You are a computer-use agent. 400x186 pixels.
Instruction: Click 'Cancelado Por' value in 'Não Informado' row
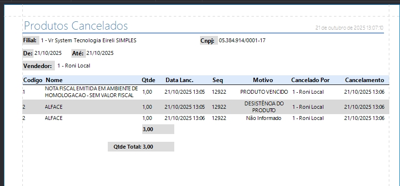[308, 118]
